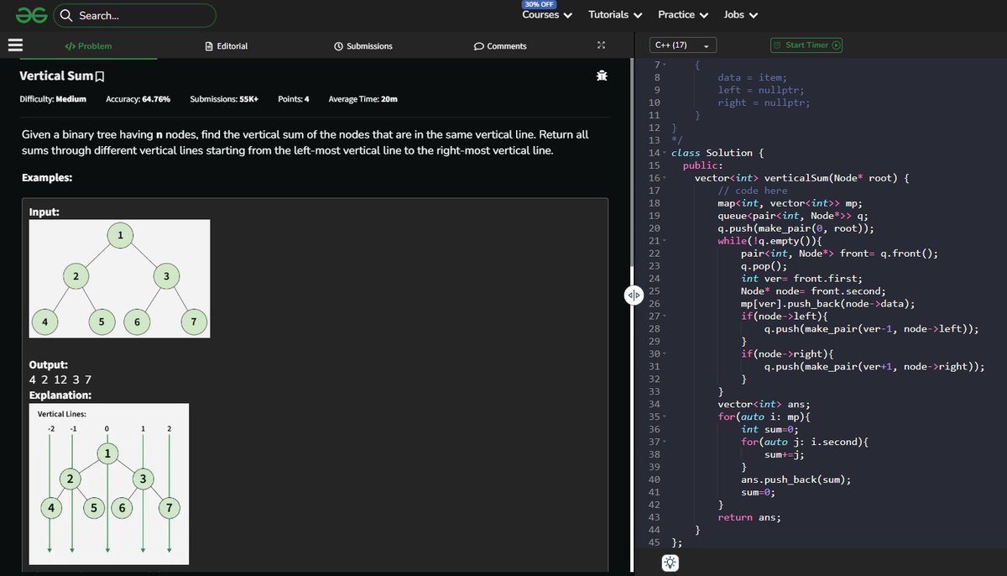Change language from C++ (17) dropdown
The image size is (1007, 576).
(682, 45)
